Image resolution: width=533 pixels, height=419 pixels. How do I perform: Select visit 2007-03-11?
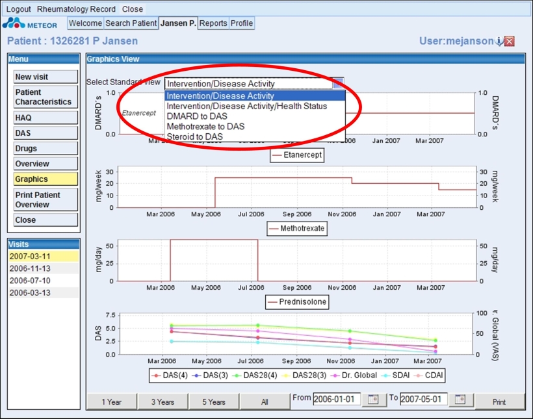pos(44,256)
